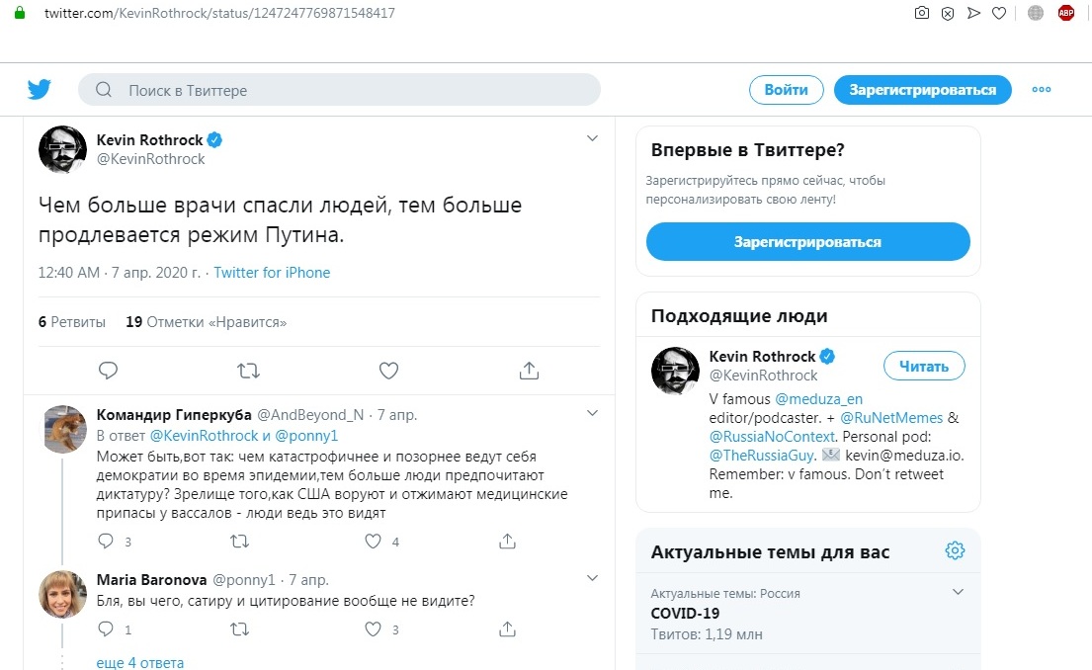Like the main tweet with heart icon
The image size is (1092, 670).
pyautogui.click(x=388, y=371)
